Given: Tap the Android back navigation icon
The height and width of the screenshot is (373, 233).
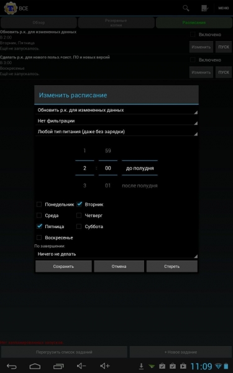Looking at the screenshot, I should pyautogui.click(x=12, y=366).
